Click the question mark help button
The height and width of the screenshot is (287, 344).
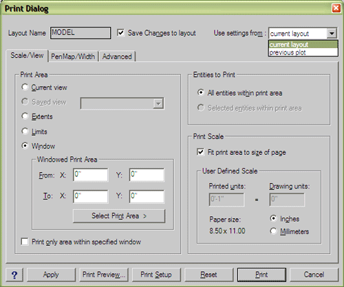[x=14, y=275]
